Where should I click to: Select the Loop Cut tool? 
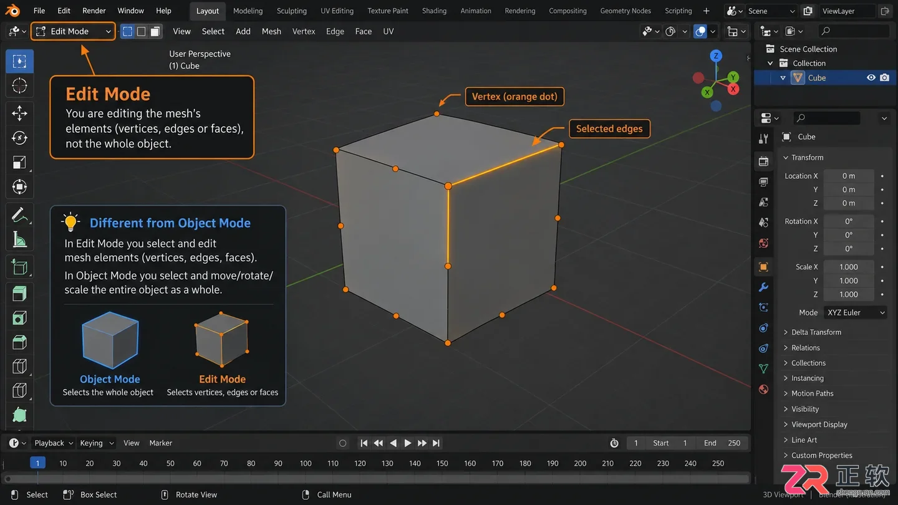point(19,367)
